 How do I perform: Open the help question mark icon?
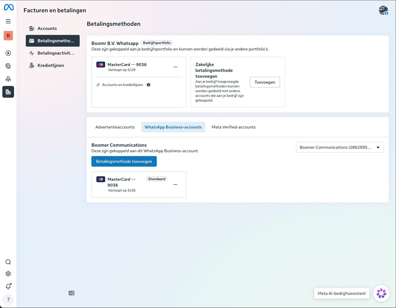(x=8, y=299)
